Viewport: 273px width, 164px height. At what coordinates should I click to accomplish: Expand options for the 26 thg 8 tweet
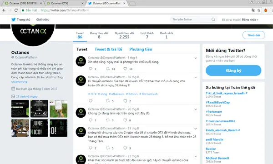click(x=196, y=109)
